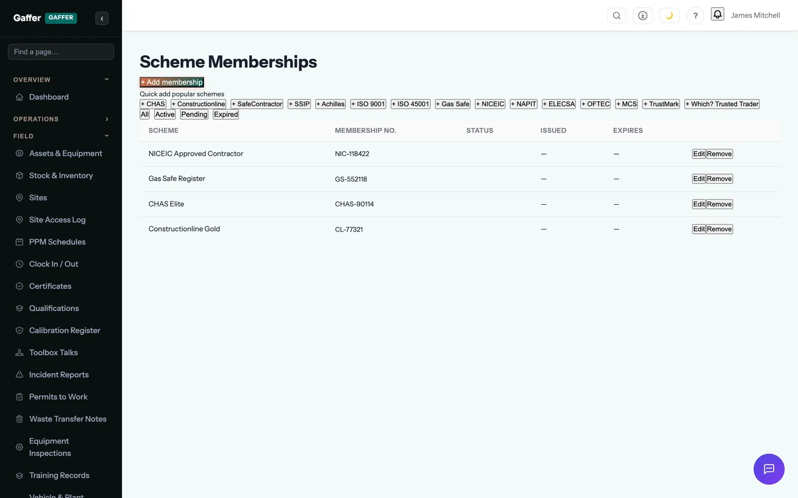The width and height of the screenshot is (798, 498).
Task: Open the accessibility options icon
Action: tap(643, 15)
